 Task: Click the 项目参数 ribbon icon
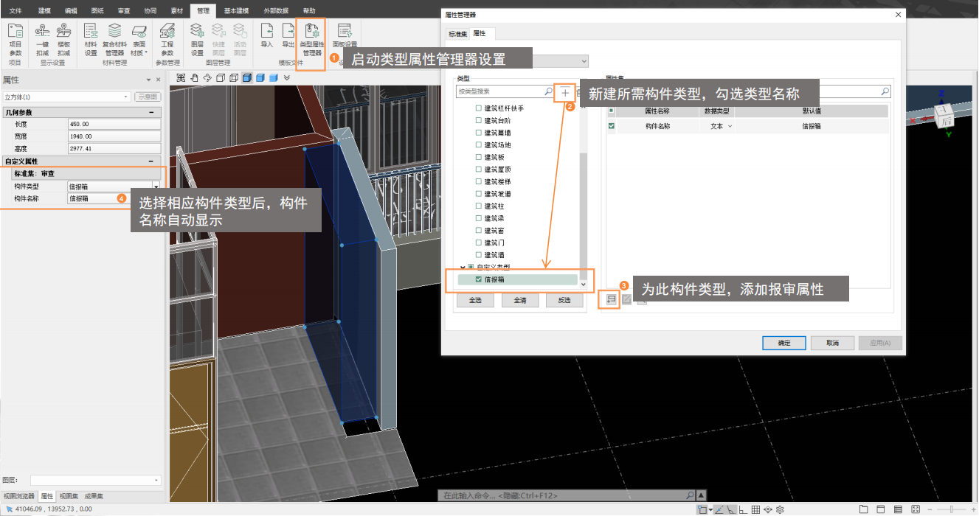pyautogui.click(x=15, y=40)
